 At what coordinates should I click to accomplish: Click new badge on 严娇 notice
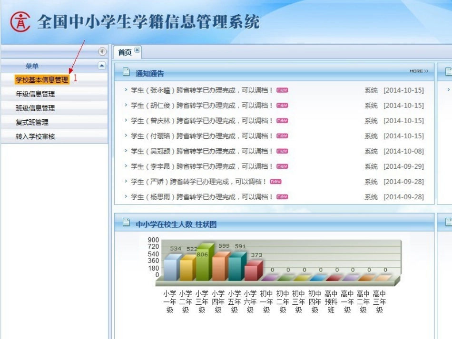275,182
